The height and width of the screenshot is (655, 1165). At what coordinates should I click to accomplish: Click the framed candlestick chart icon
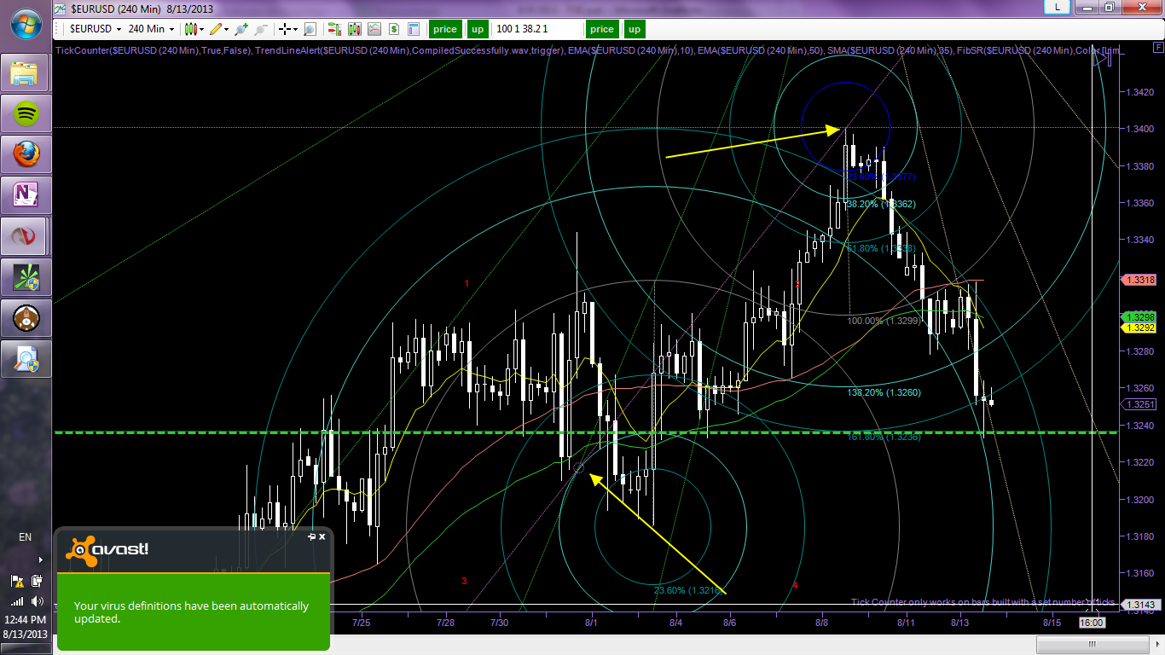coord(353,29)
